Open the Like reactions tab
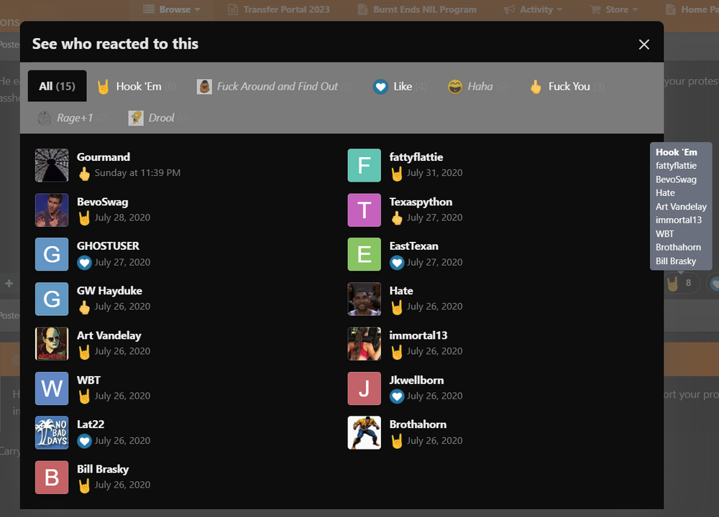Viewport: 719px width, 517px height. tap(400, 86)
